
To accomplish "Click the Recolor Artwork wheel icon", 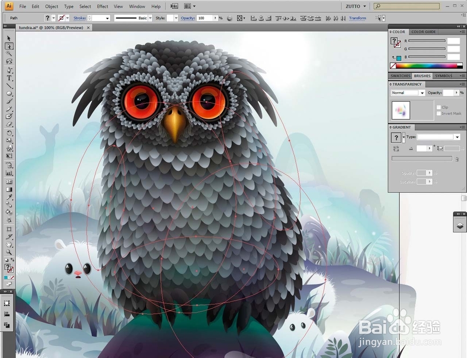I will coord(229,18).
